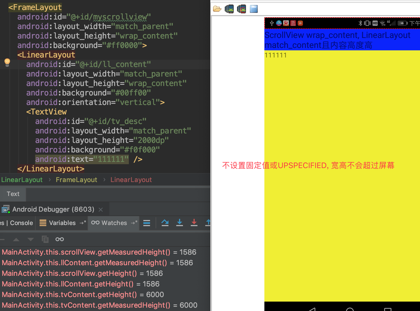Tap the phone Recents square button
The width and height of the screenshot is (420, 311).
coord(388,309)
